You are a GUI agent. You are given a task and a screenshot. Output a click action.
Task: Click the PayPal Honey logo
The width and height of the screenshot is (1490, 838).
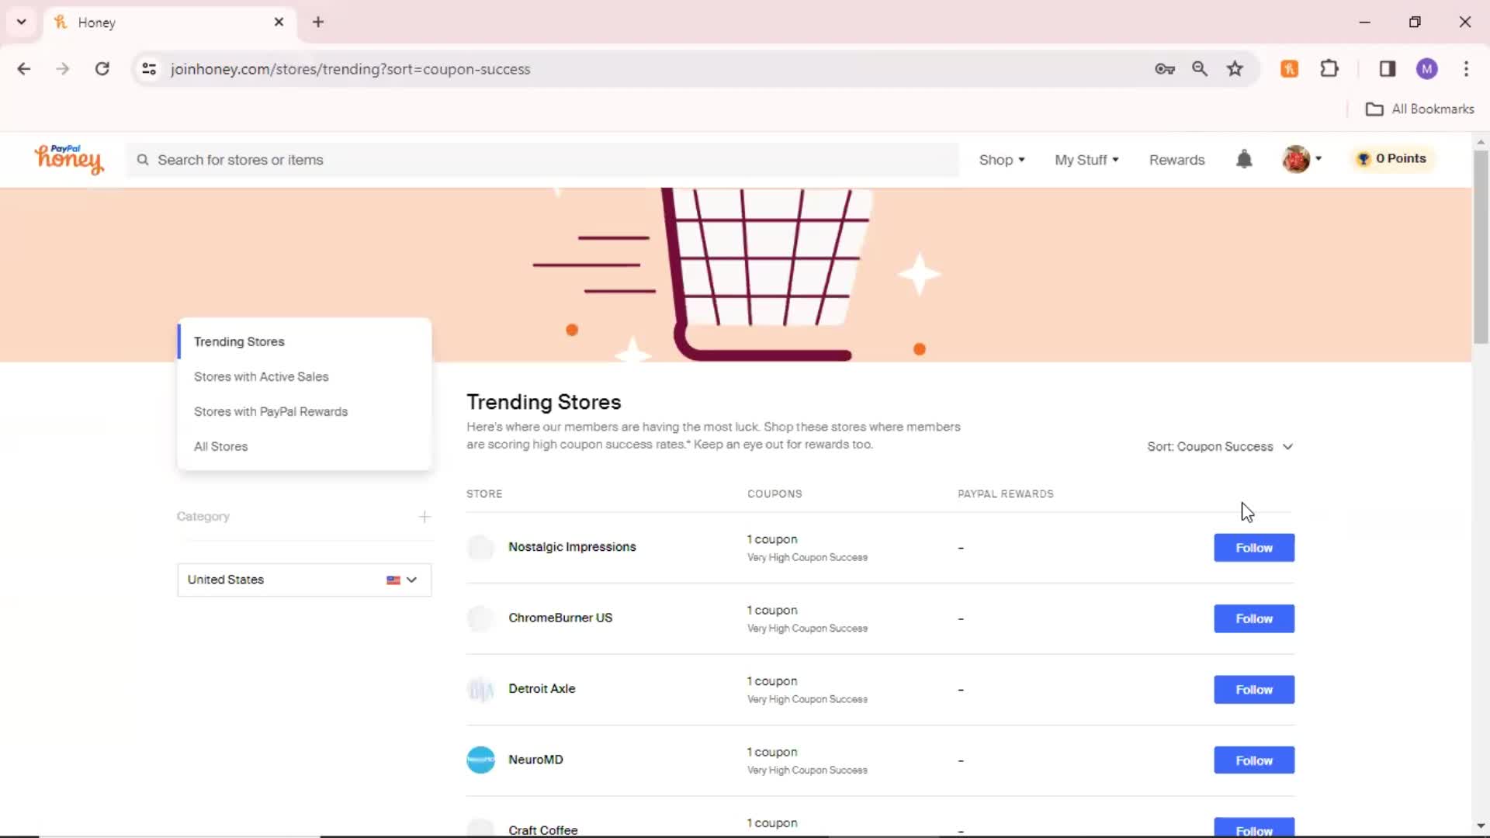[x=68, y=159]
